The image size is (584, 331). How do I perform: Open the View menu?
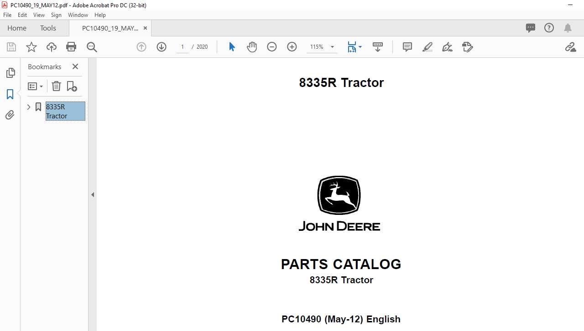point(39,15)
